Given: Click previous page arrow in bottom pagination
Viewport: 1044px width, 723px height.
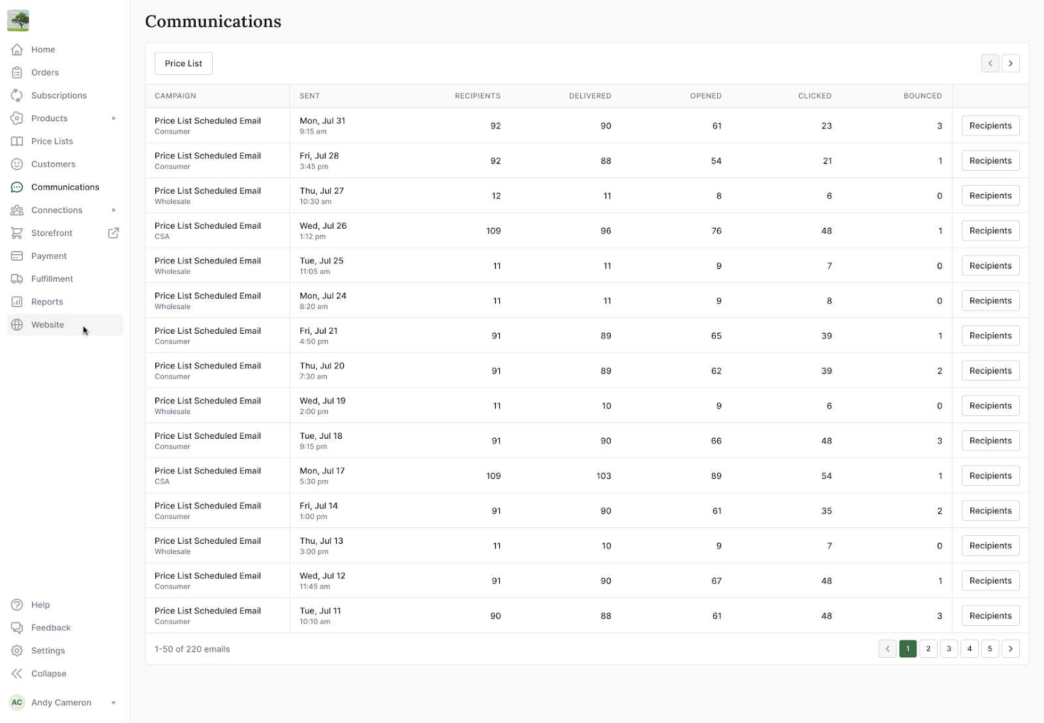Looking at the screenshot, I should [887, 649].
